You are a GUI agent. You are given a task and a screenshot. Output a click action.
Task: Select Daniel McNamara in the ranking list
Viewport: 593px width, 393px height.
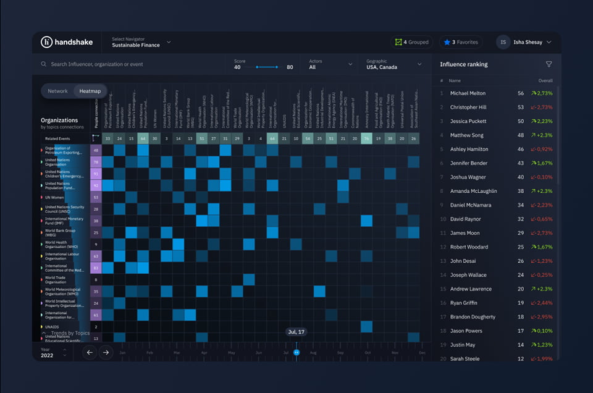[x=496, y=205]
